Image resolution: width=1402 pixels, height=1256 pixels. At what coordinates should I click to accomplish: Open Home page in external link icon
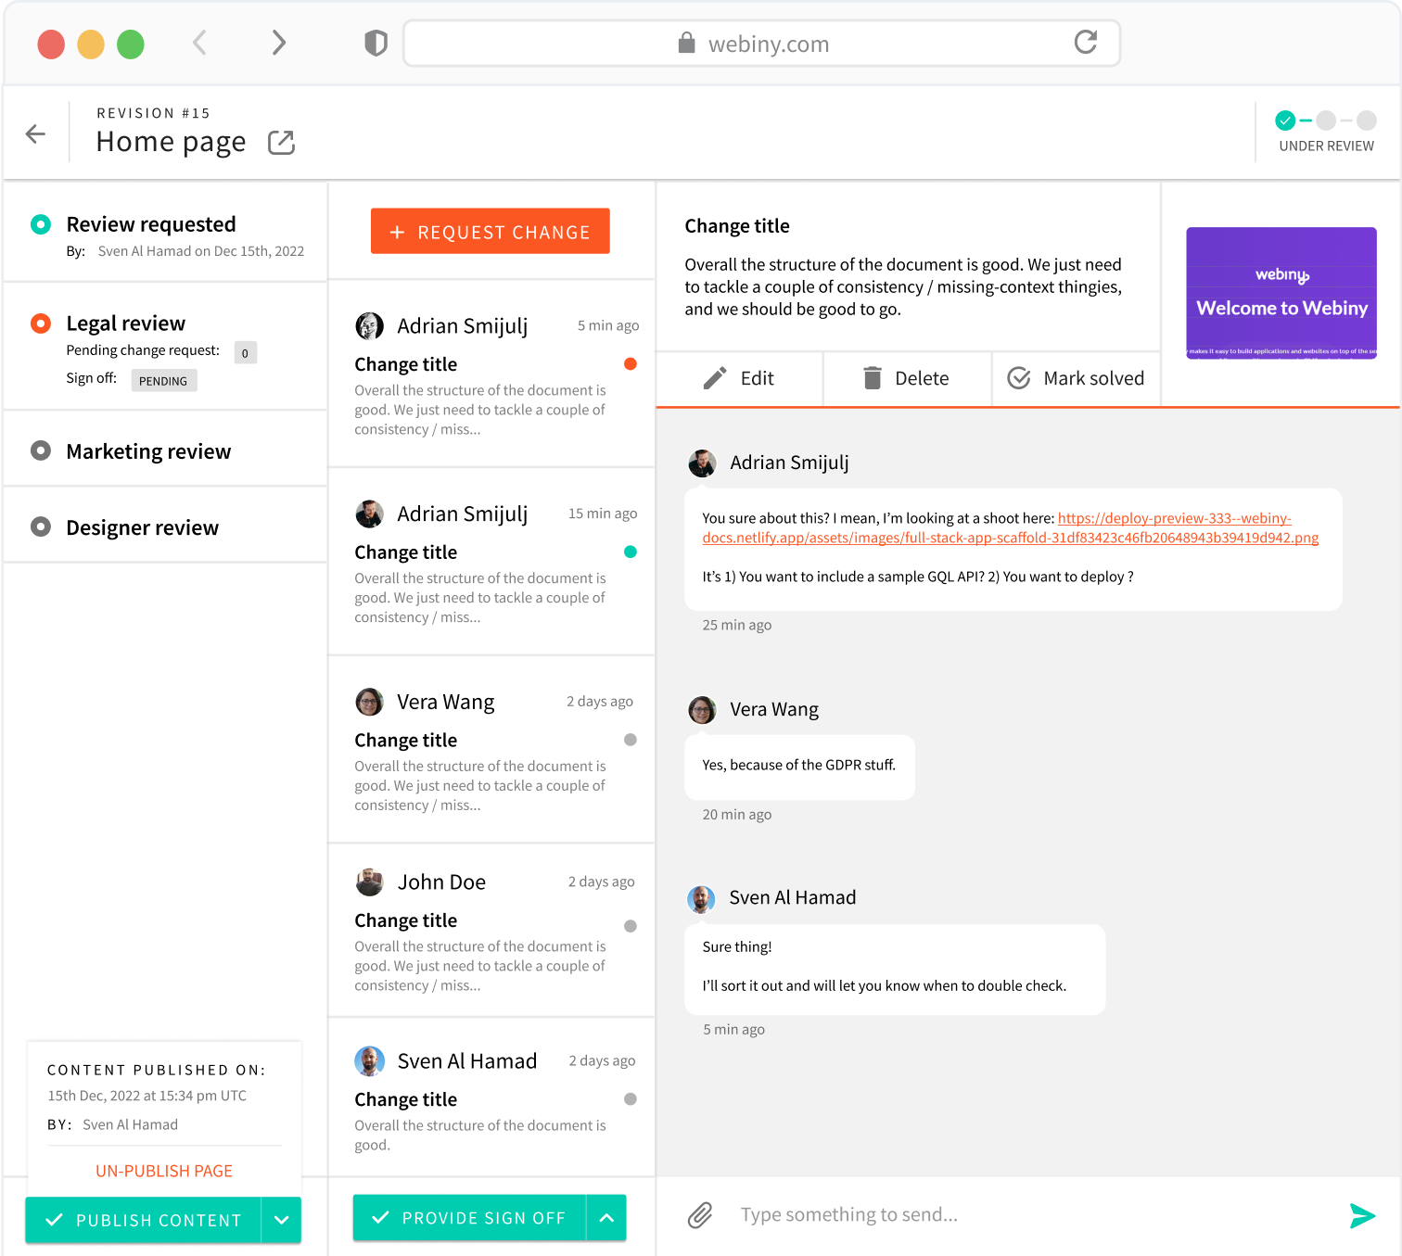coord(281,143)
